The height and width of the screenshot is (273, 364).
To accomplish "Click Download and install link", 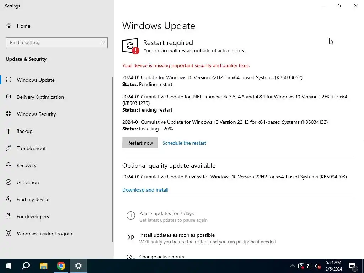I will (x=145, y=190).
